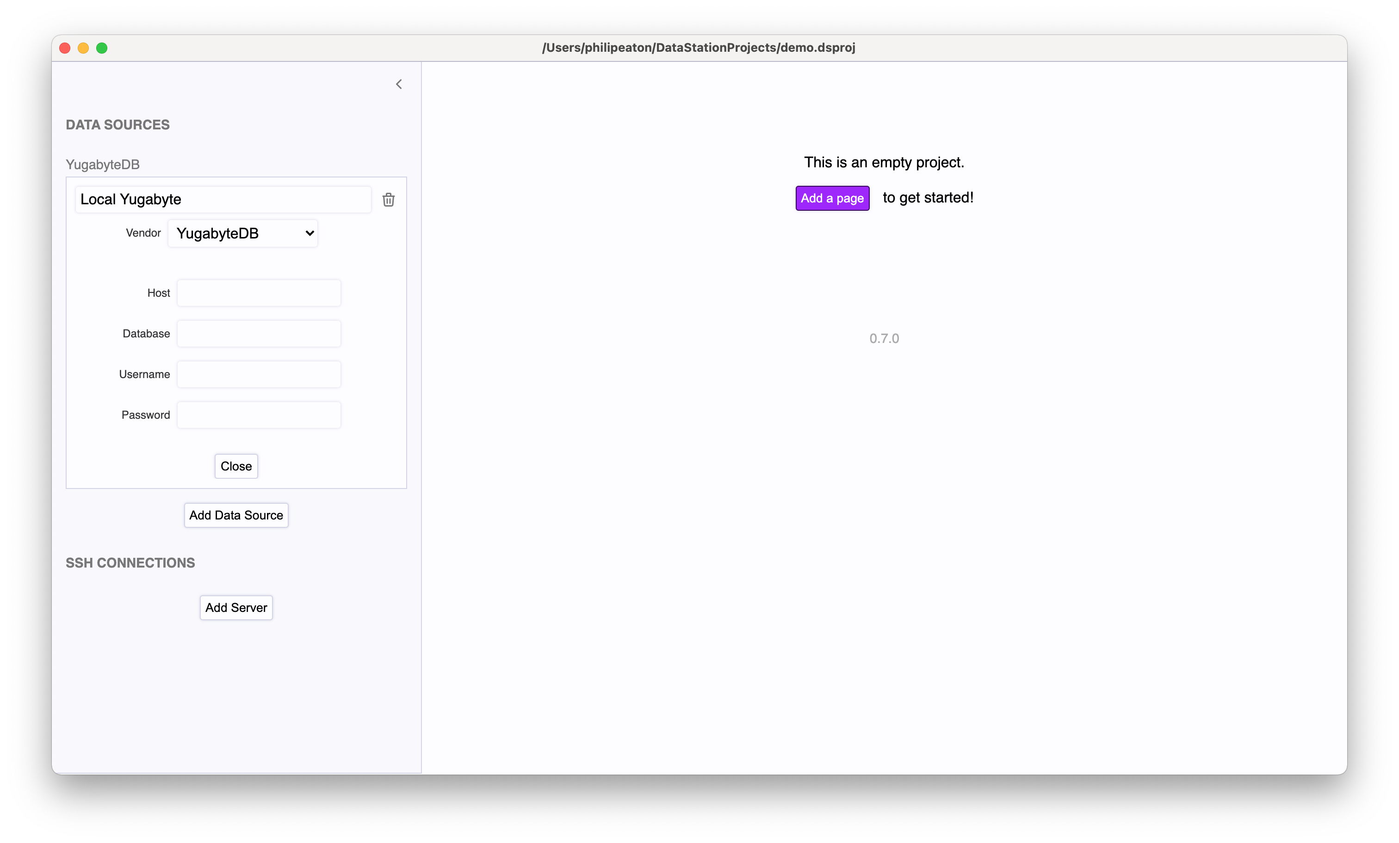Click the SSH CONNECTIONS section header

pos(131,563)
